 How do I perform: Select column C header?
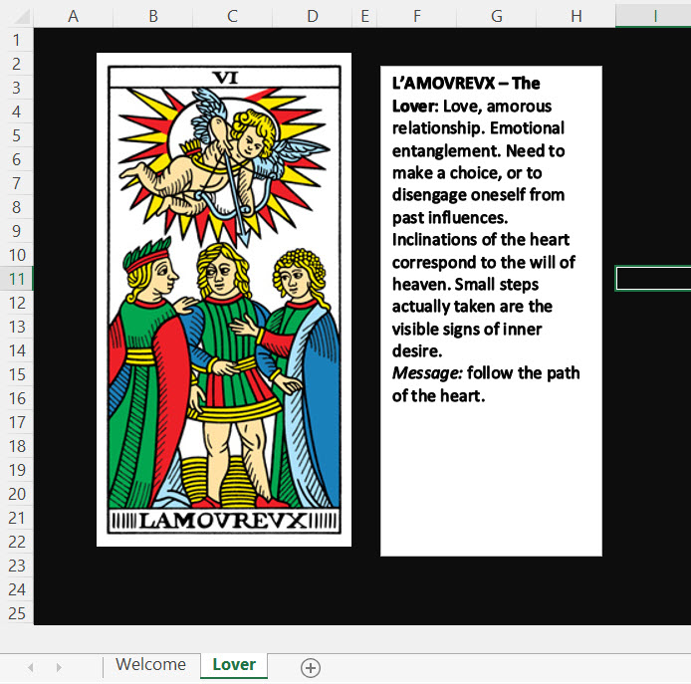click(x=232, y=16)
